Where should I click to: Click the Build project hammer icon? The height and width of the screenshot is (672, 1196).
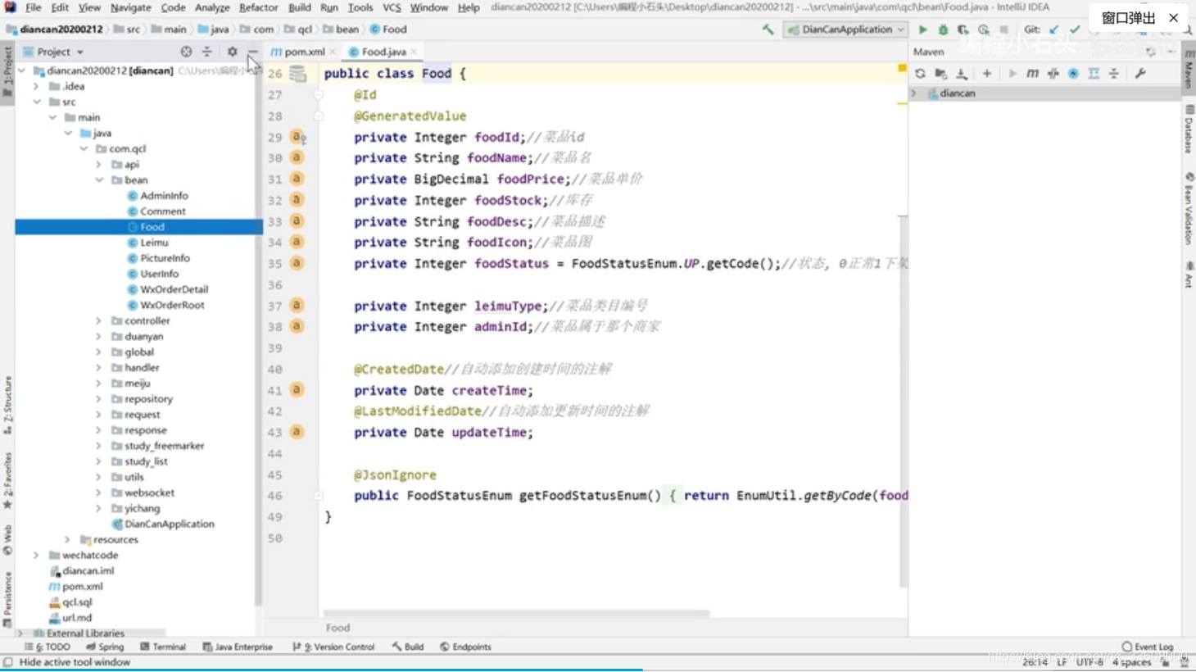point(768,30)
